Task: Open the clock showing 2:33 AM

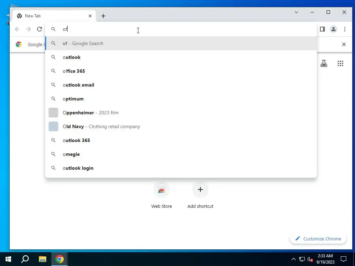Action: click(x=325, y=259)
